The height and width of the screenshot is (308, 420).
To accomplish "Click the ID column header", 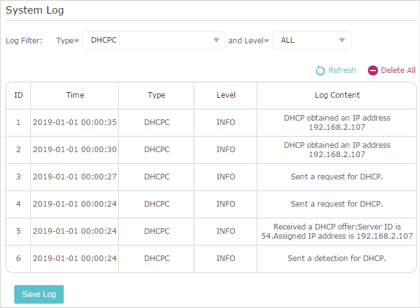I will pos(19,95).
